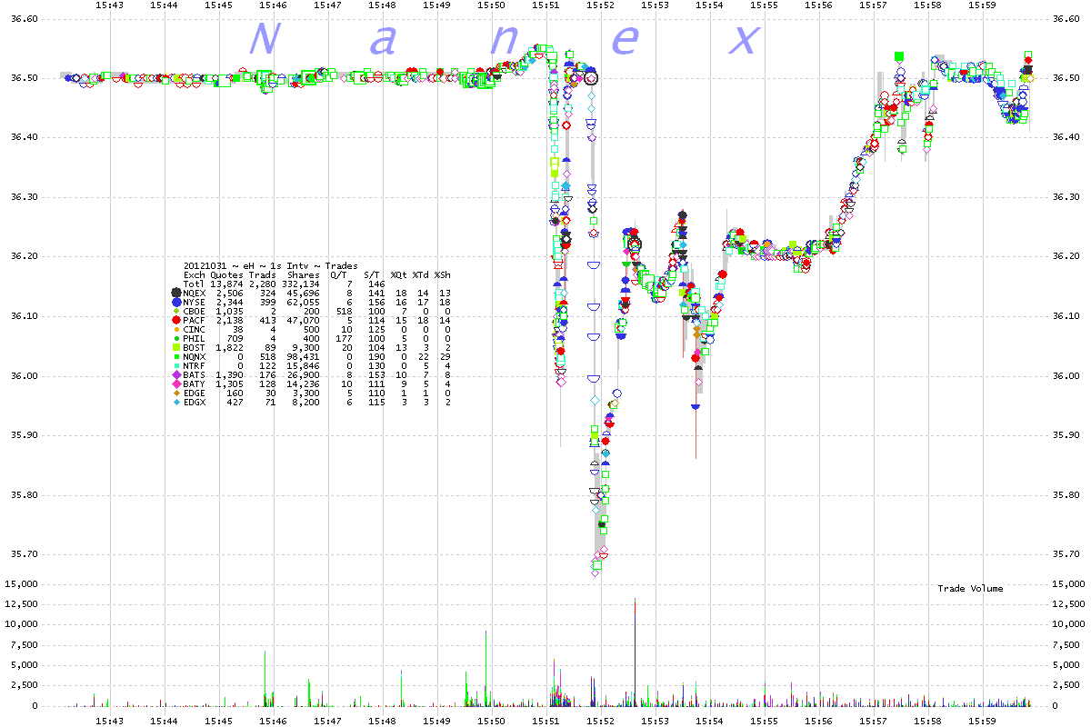Click the "Exch" column header
1091x727 pixels.
click(195, 274)
